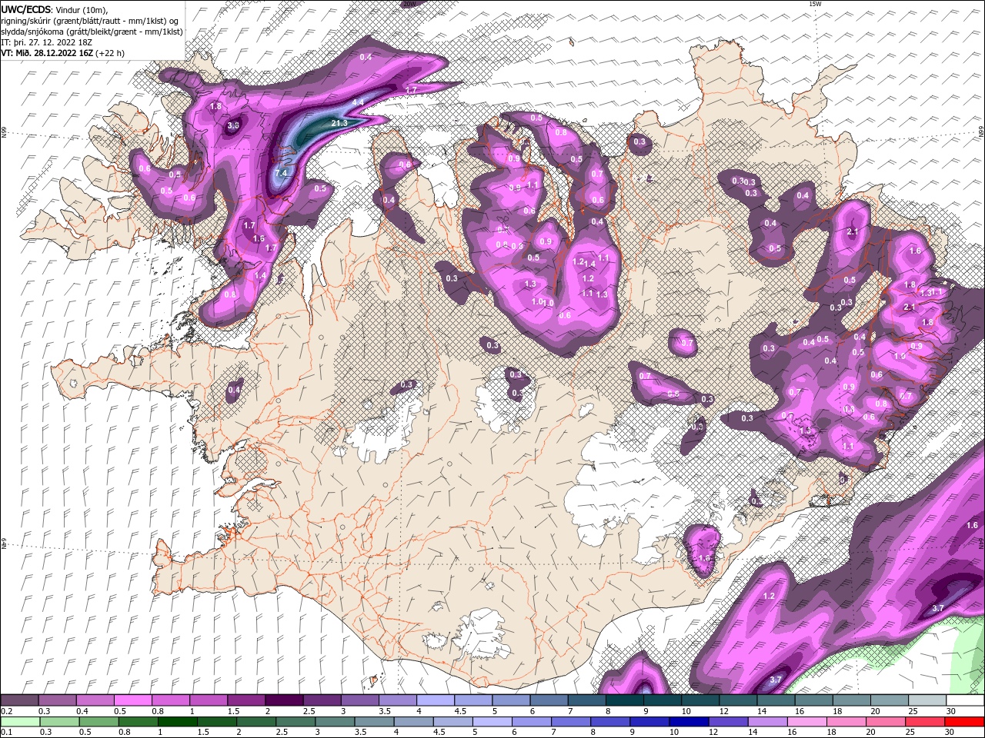Screen dimensions: 985x738
Task: Pick the royal blue 9 rain legend swatch
Action: 650,722
